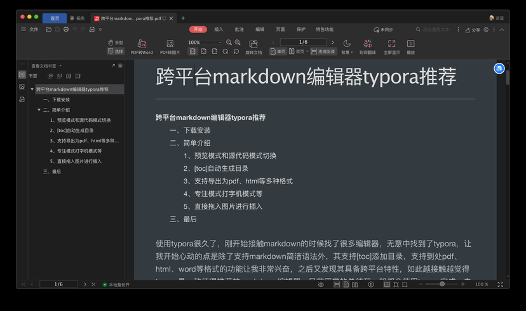526x311 pixels.
Task: Click the 未同步 cloud sync button
Action: (383, 29)
